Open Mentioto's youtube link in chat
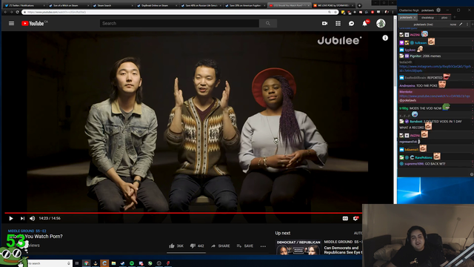 (435, 96)
